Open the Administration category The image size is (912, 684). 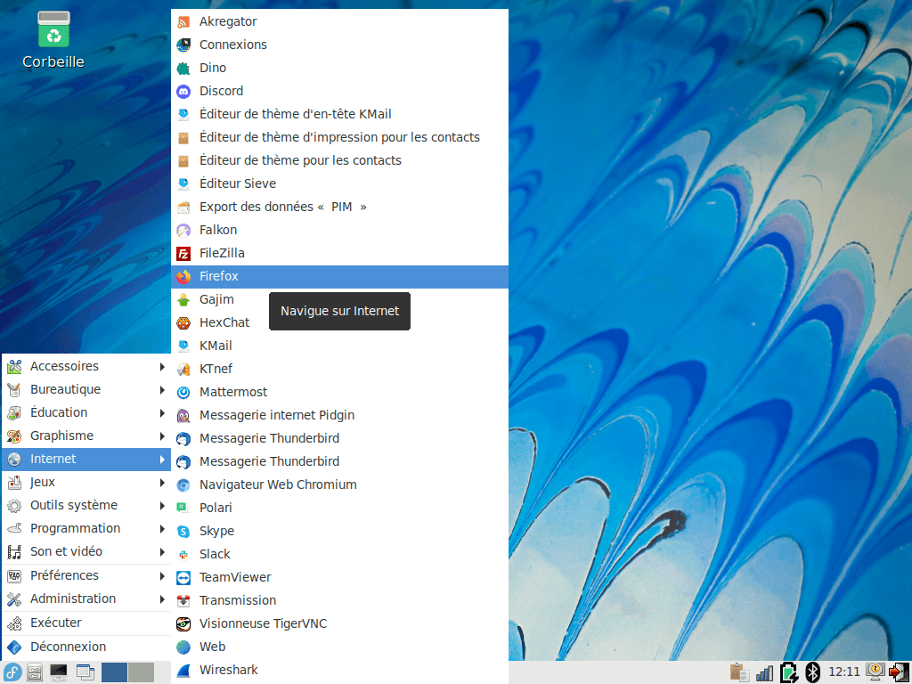point(86,599)
